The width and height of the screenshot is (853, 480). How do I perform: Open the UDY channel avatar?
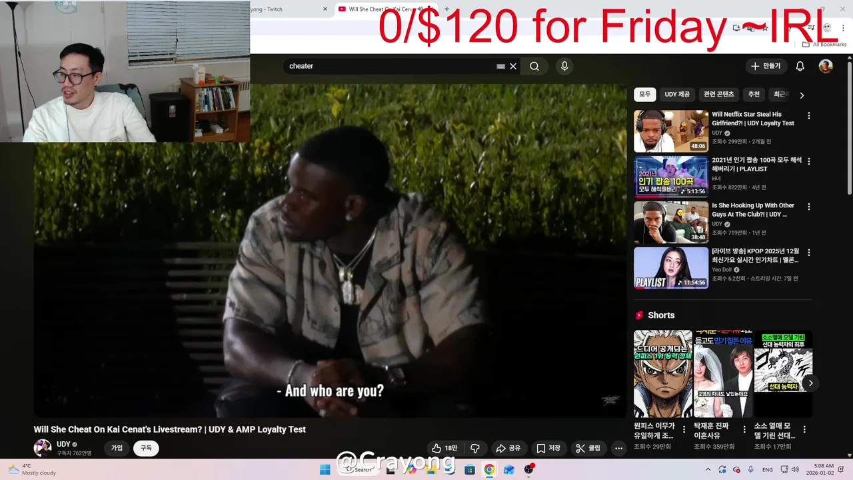tap(43, 448)
